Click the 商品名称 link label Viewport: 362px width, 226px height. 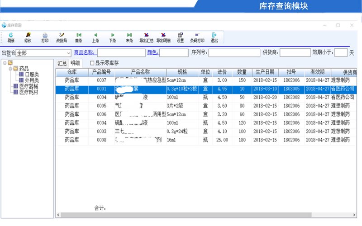click(x=84, y=52)
